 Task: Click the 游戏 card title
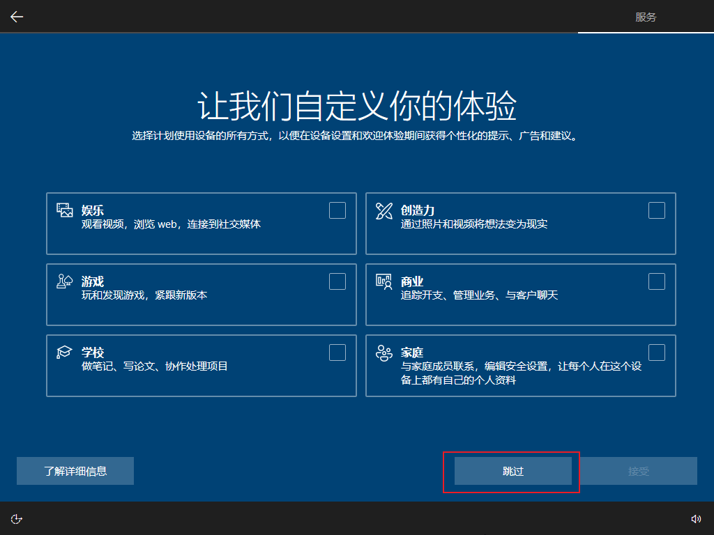click(93, 281)
